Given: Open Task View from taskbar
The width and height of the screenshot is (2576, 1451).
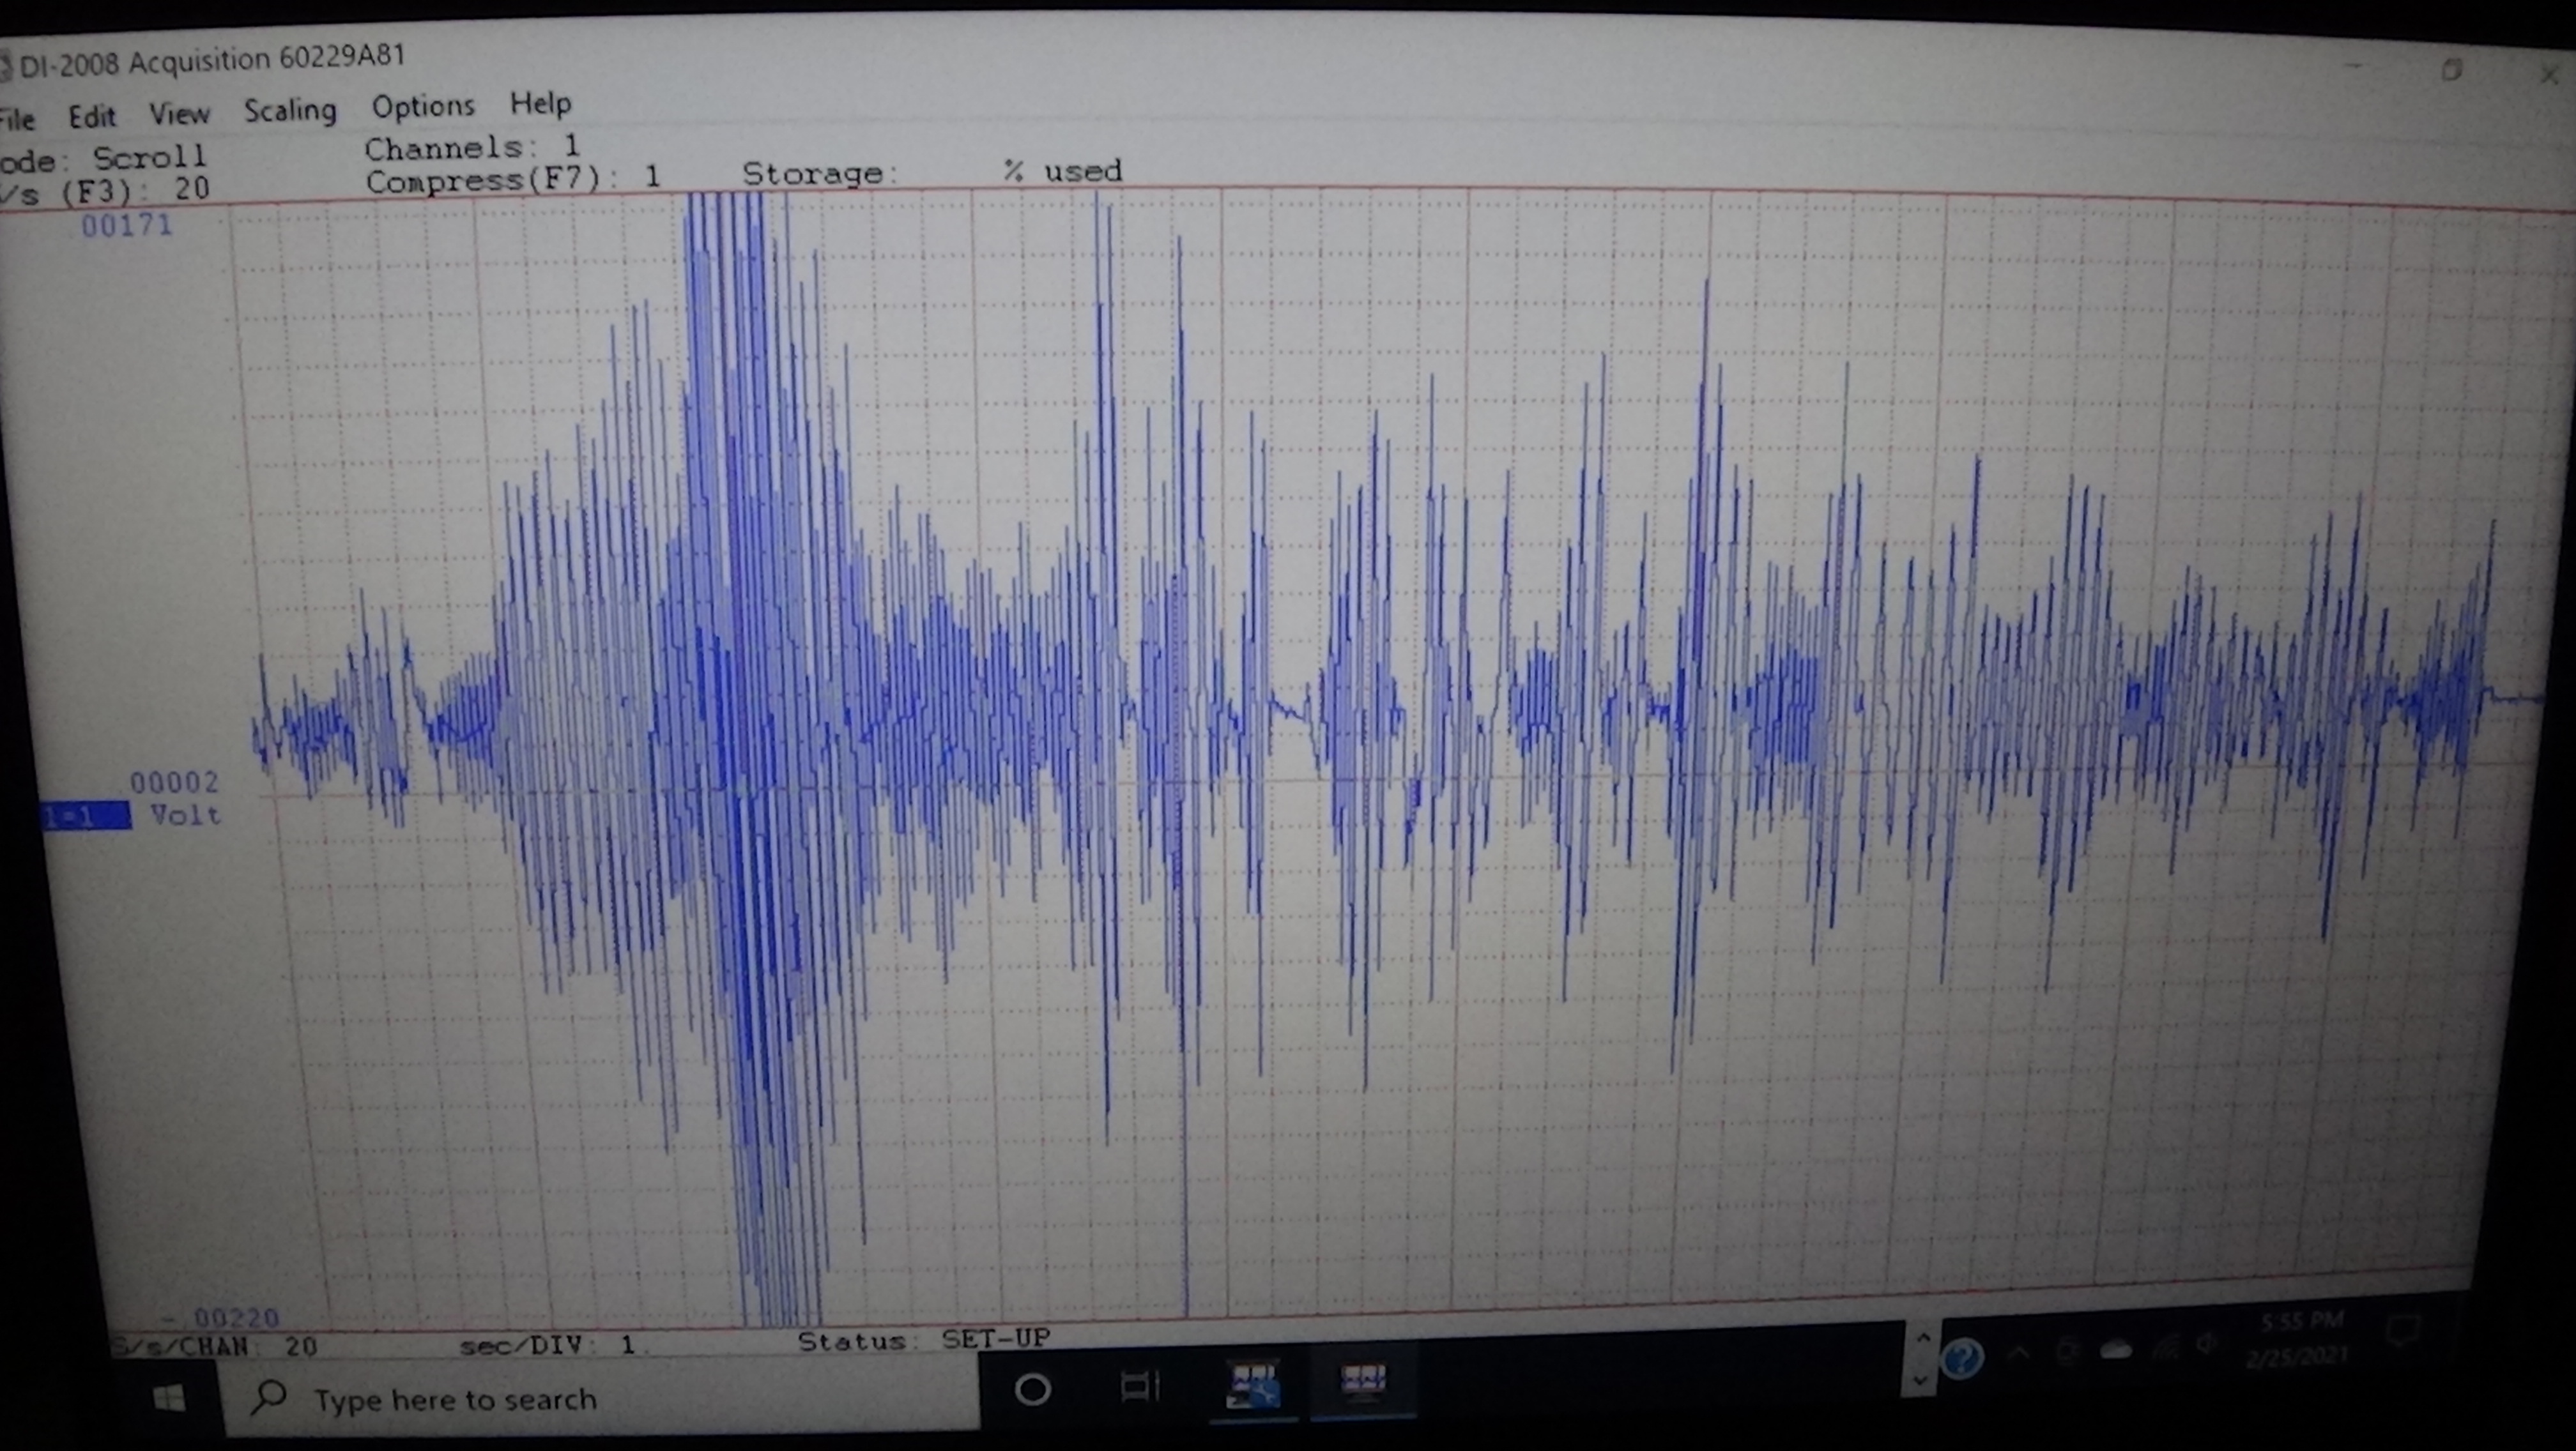Looking at the screenshot, I should click(1139, 1386).
